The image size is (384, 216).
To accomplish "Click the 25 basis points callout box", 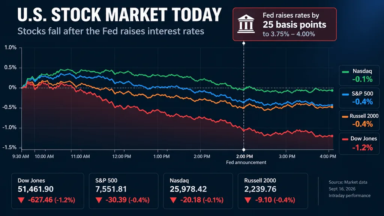I will tap(285, 24).
